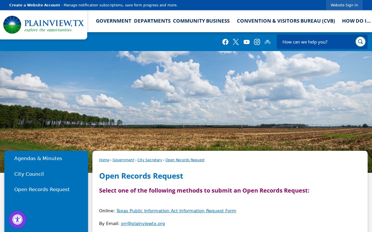Open the How Do I... menu
This screenshot has width=372, height=232.
tap(356, 21)
